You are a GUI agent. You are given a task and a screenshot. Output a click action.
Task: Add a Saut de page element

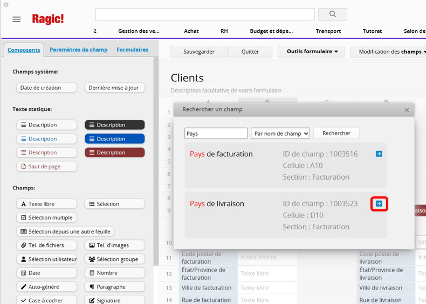(x=46, y=167)
